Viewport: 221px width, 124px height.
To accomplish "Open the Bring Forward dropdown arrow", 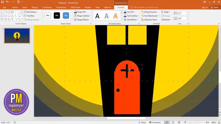I will coord(158,12).
